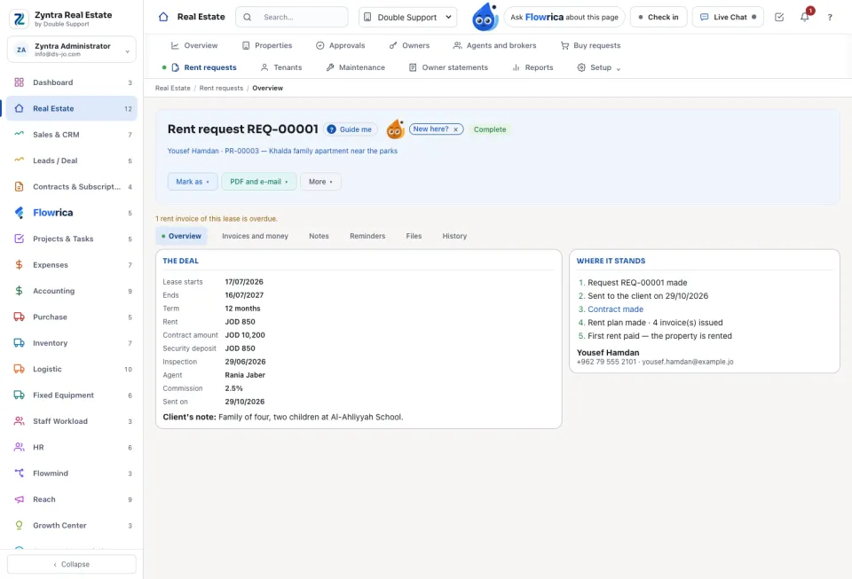Dismiss the New here? hint bubble
This screenshot has width=852, height=579.
pyautogui.click(x=456, y=129)
